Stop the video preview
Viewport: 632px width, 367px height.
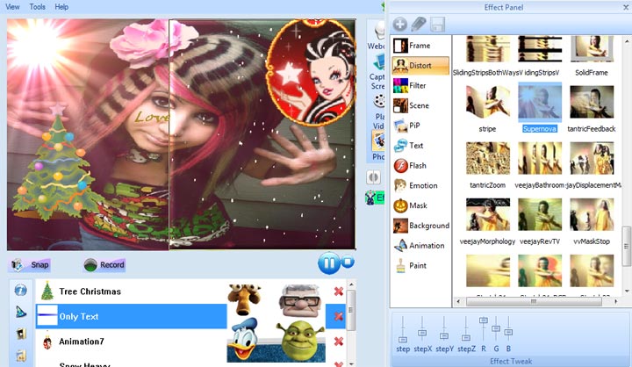coord(348,263)
